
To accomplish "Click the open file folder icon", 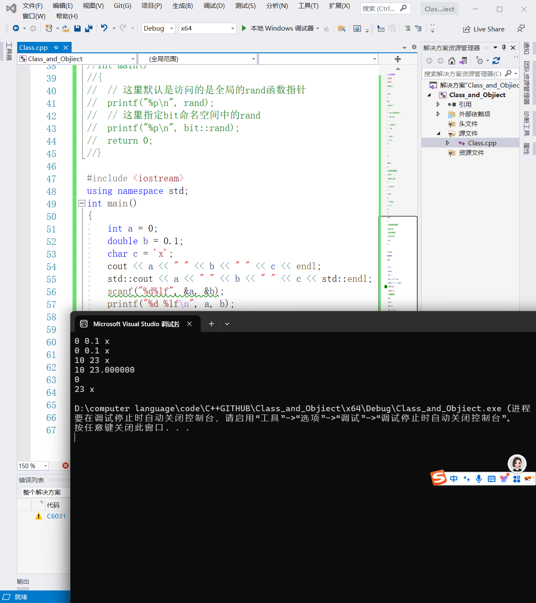I will (66, 28).
